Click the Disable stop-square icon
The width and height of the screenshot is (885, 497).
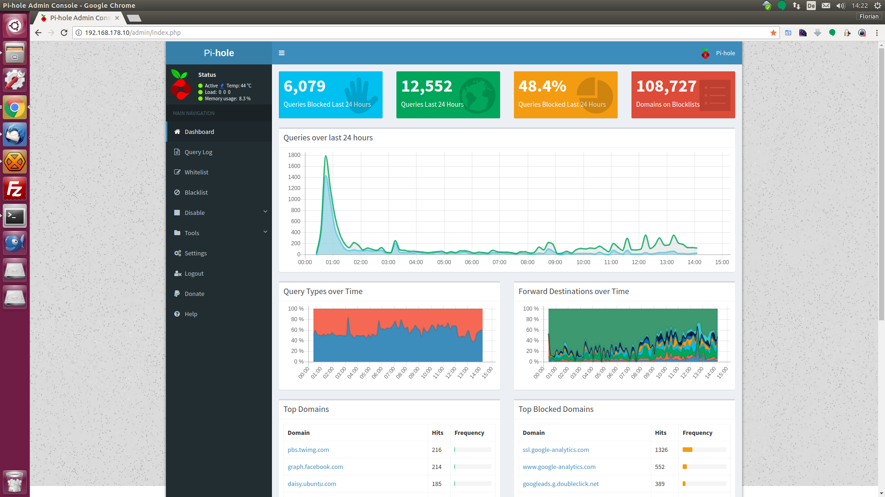pos(177,213)
